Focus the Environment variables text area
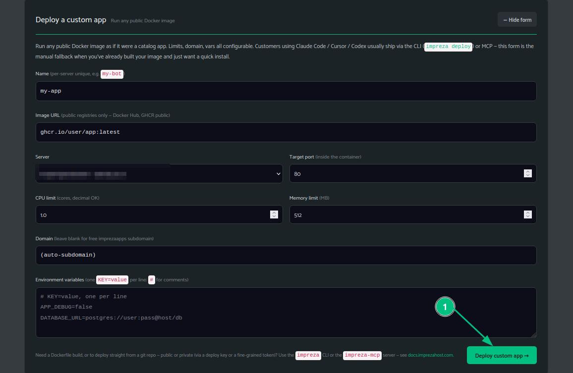Viewport: 573px width, 373px height. (286, 313)
